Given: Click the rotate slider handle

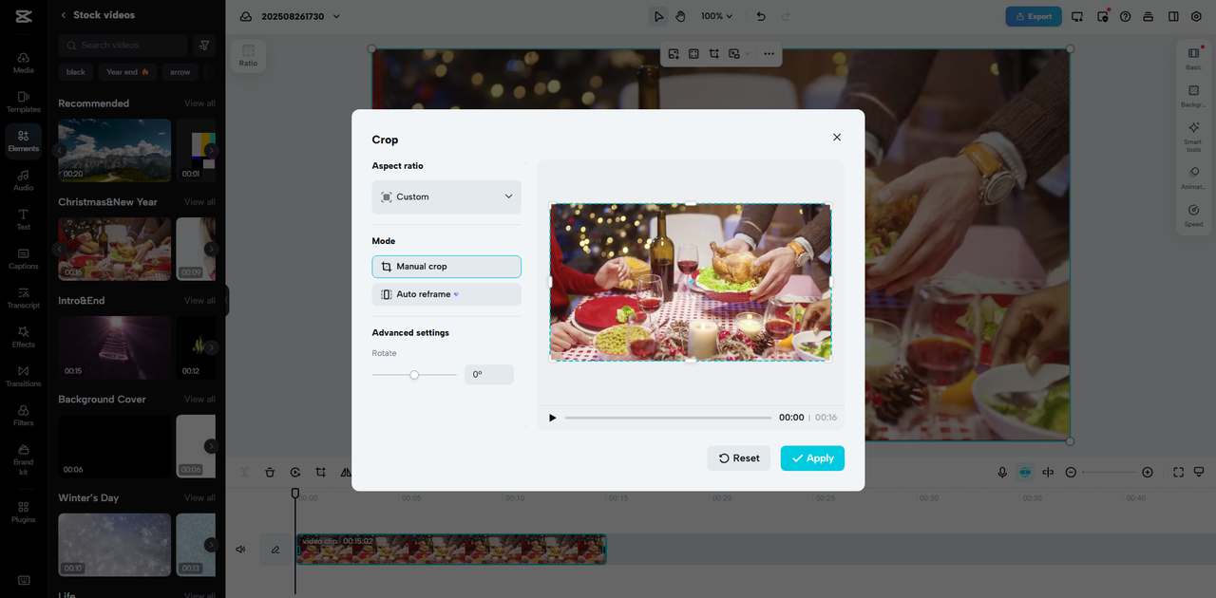Looking at the screenshot, I should (414, 375).
